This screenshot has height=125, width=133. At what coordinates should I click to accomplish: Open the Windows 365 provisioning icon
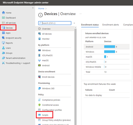tap(39, 88)
